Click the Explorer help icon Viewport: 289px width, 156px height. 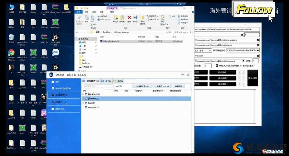coord(193,12)
